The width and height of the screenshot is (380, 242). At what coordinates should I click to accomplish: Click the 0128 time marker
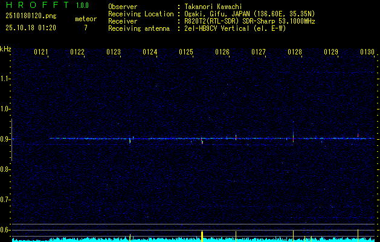[295, 52]
